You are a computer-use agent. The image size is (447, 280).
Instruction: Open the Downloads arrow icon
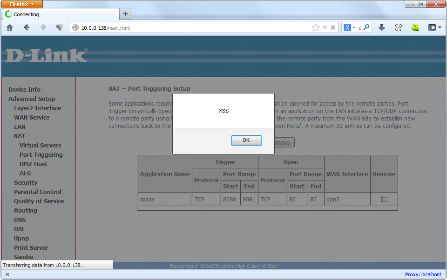point(382,28)
